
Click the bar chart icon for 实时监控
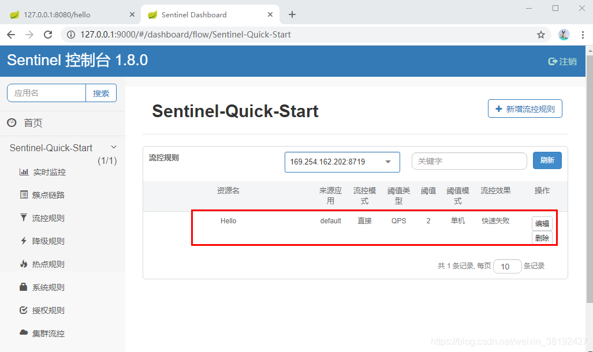coord(24,171)
